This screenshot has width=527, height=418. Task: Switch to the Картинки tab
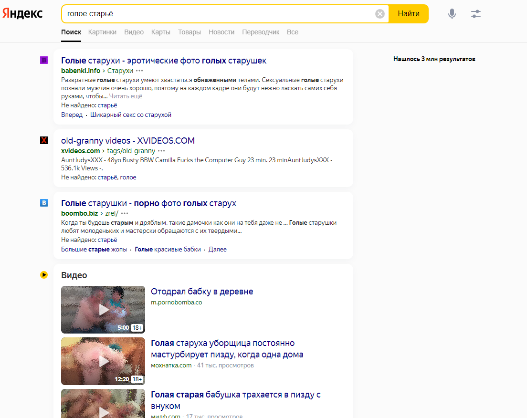pos(102,32)
